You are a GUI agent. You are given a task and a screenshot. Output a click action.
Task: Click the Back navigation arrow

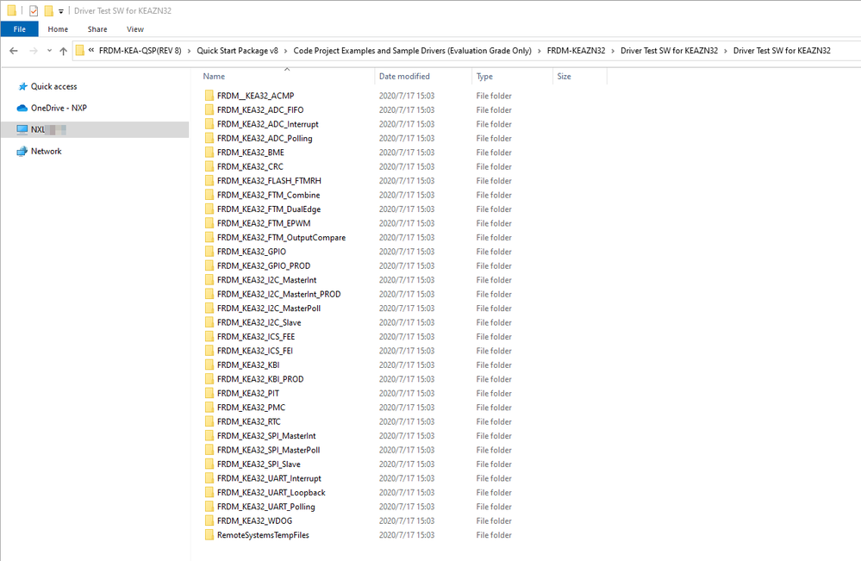(x=14, y=51)
